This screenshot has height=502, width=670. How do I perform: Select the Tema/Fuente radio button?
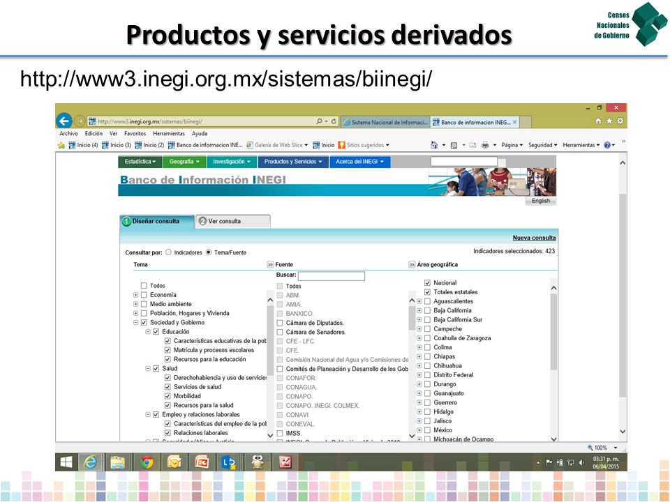(x=209, y=252)
